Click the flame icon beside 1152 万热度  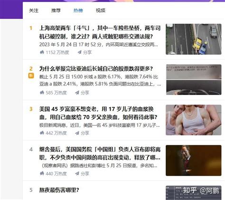(x=42, y=52)
